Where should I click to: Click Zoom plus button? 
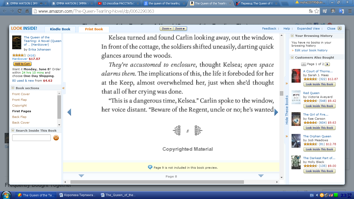[x=180, y=29]
